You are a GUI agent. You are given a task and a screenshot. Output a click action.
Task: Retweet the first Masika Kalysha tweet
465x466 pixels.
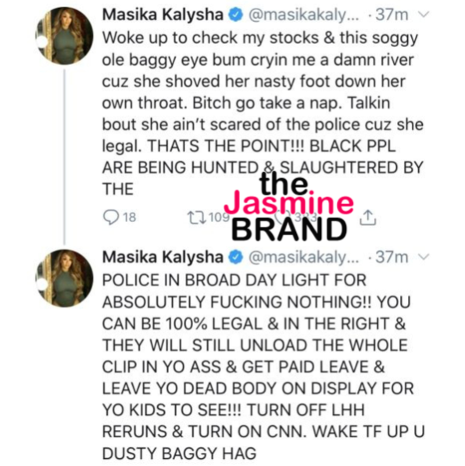(x=196, y=217)
